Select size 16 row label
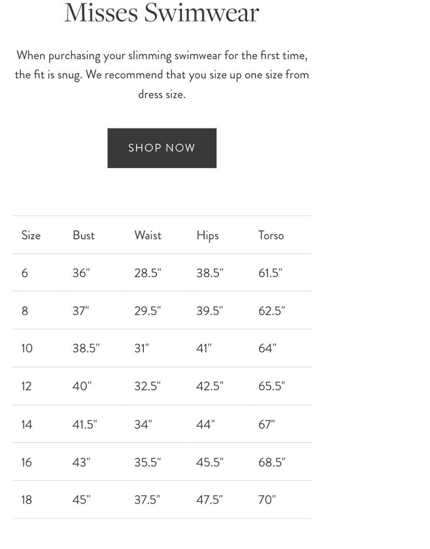The image size is (430, 549). (x=26, y=462)
